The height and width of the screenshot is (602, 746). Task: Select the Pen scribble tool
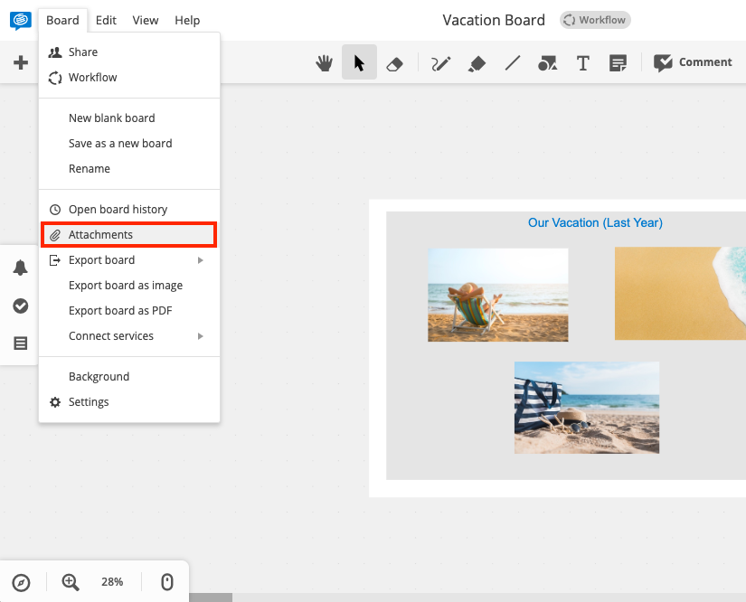coord(440,62)
